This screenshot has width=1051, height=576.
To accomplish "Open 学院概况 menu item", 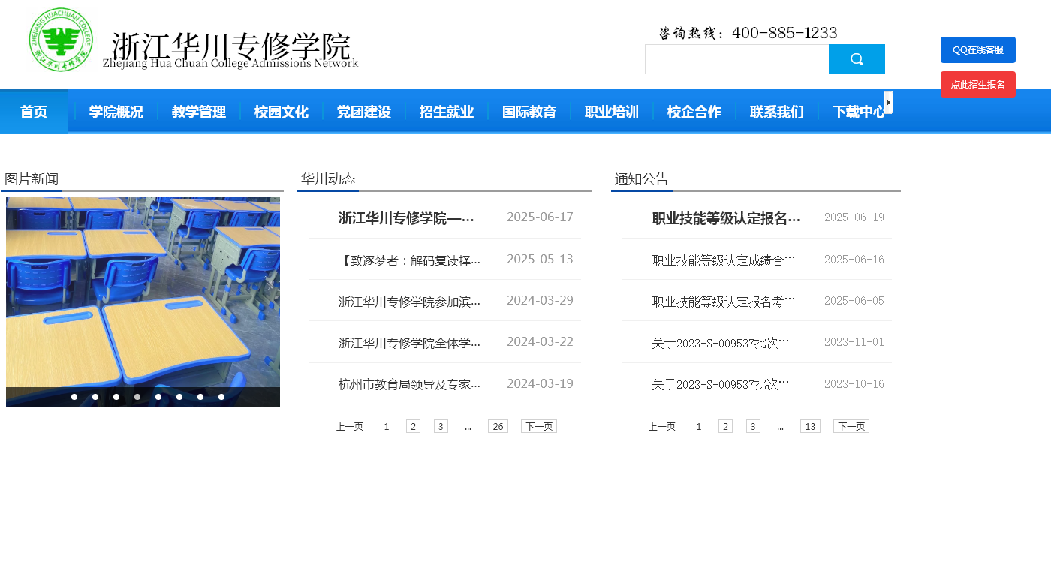I will (116, 112).
